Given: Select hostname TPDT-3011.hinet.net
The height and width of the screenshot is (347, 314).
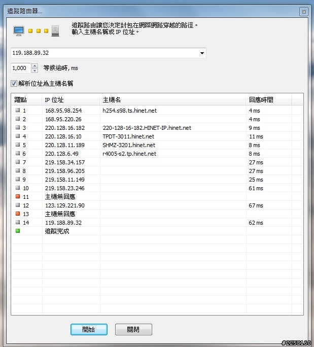Looking at the screenshot, I should (x=128, y=136).
